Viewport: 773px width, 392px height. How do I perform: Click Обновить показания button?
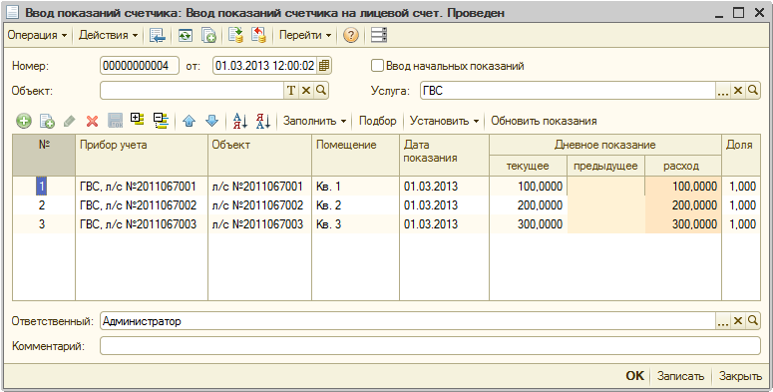[544, 121]
